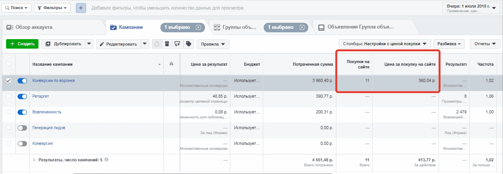Click the plus add-filter button
503x174 pixels.
point(81,8)
